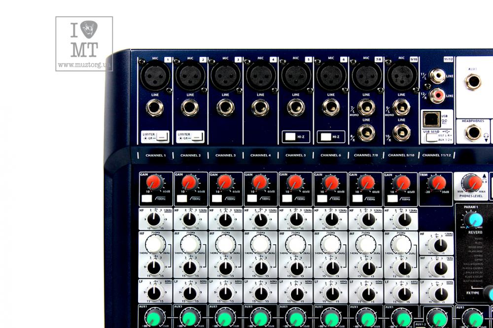This screenshot has height=328, width=493.
Task: Click the channel 6 MF frequency white knob
Action: pyautogui.click(x=330, y=243)
